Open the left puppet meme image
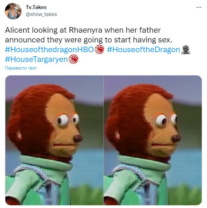Image resolution: width=207 pixels, height=208 pixels. 54,140
